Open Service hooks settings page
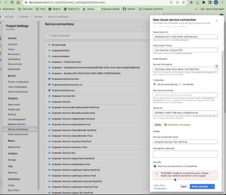The width and height of the screenshot is (226, 195). 15,64
